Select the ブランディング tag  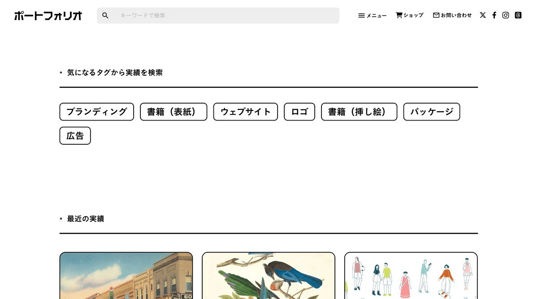pos(97,112)
